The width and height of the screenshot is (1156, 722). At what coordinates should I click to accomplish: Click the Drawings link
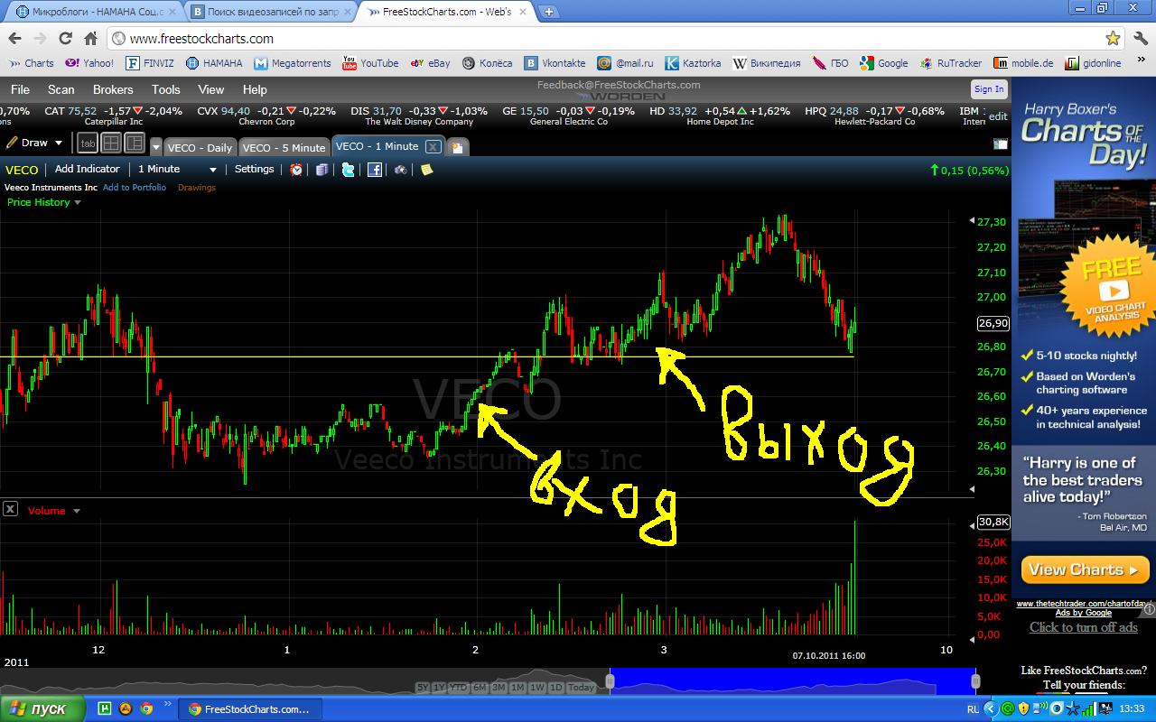pos(197,188)
